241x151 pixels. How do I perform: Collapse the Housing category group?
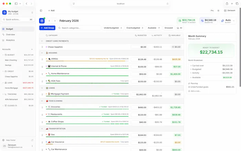pyautogui.click(x=42, y=53)
